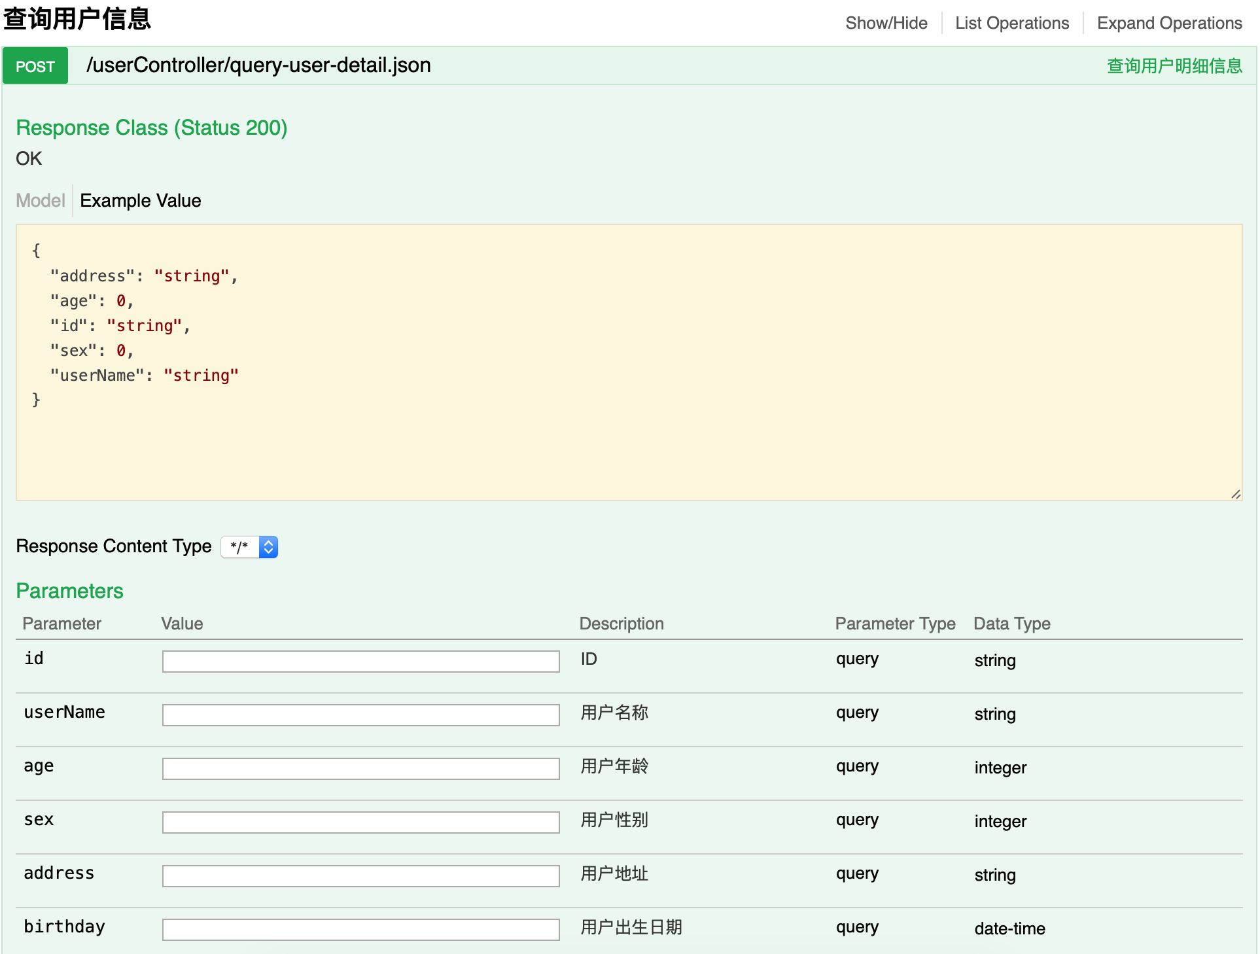The width and height of the screenshot is (1260, 954).
Task: Open /userController/query-user-detail.json endpoint path
Action: pos(258,65)
